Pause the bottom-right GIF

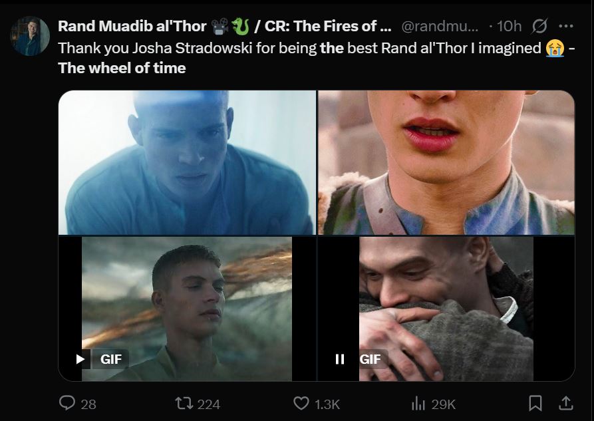tap(339, 359)
